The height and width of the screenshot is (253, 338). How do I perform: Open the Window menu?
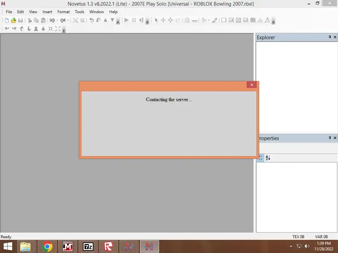(97, 12)
